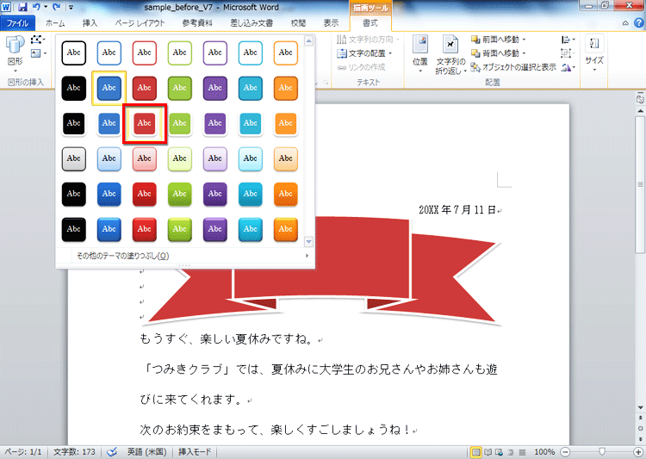The image size is (646, 459).
Task: Click the vertical scrollbar down arrow
Action: pyautogui.click(x=640, y=407)
